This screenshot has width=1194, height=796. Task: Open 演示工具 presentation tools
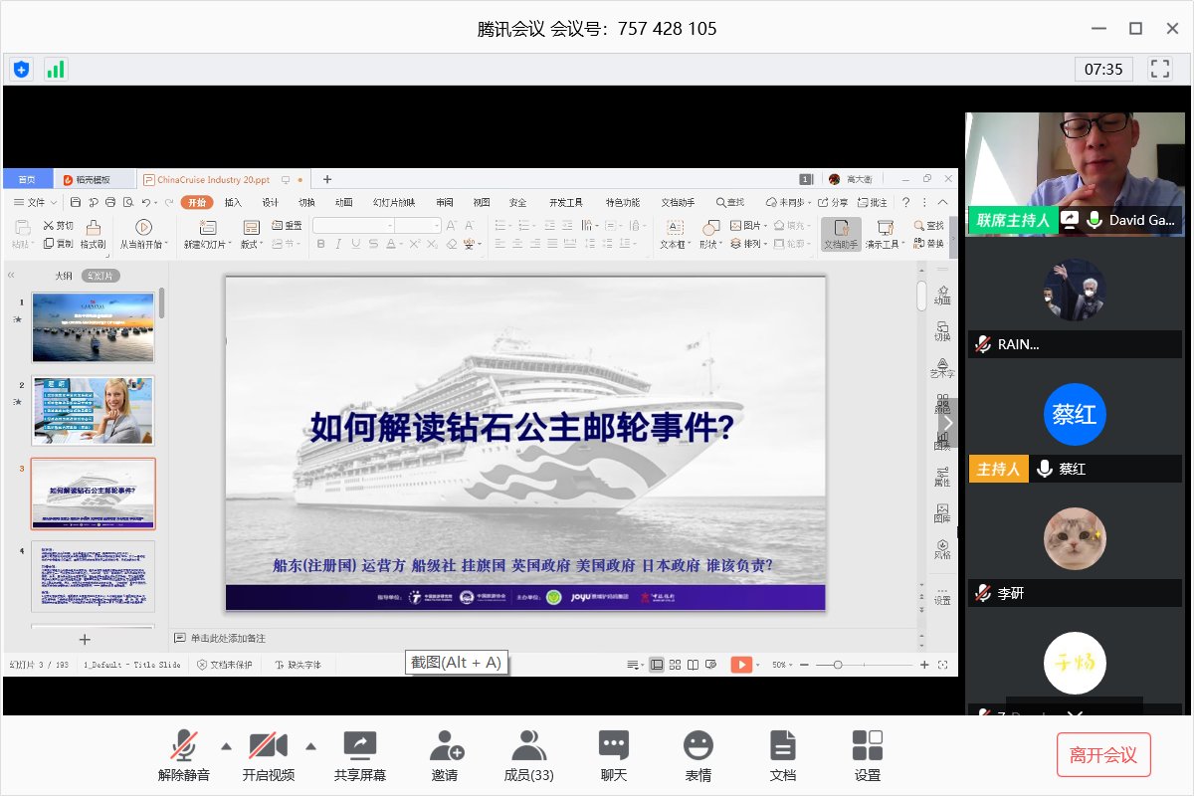pyautogui.click(x=885, y=235)
